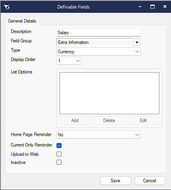Minimize the Definable Fields window

pos(140,7)
